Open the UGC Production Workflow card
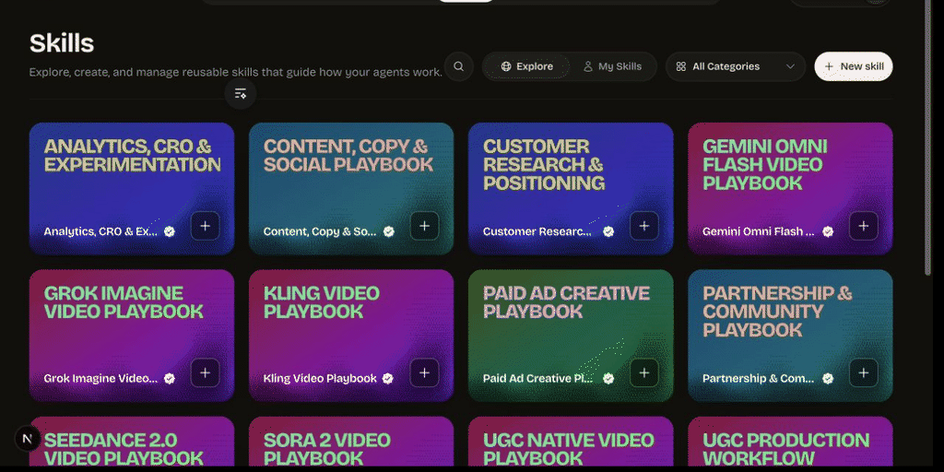 tap(790, 442)
